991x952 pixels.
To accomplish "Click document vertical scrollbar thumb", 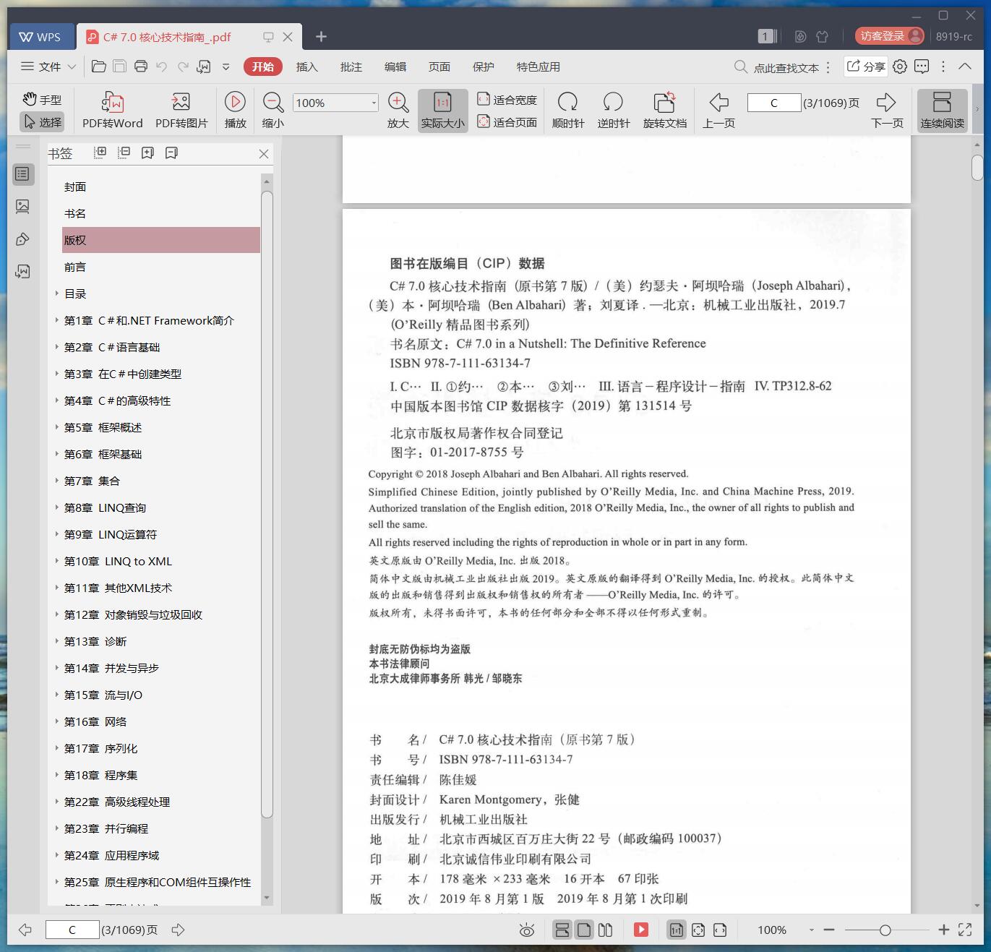I will [x=977, y=167].
